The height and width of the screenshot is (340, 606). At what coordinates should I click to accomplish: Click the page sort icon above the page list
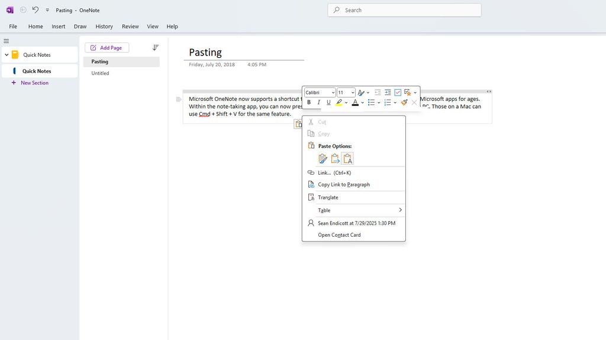coord(155,47)
